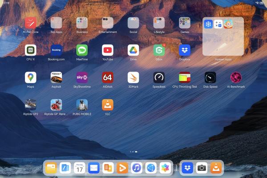
Task: Open the Business folder
Action: point(82,23)
